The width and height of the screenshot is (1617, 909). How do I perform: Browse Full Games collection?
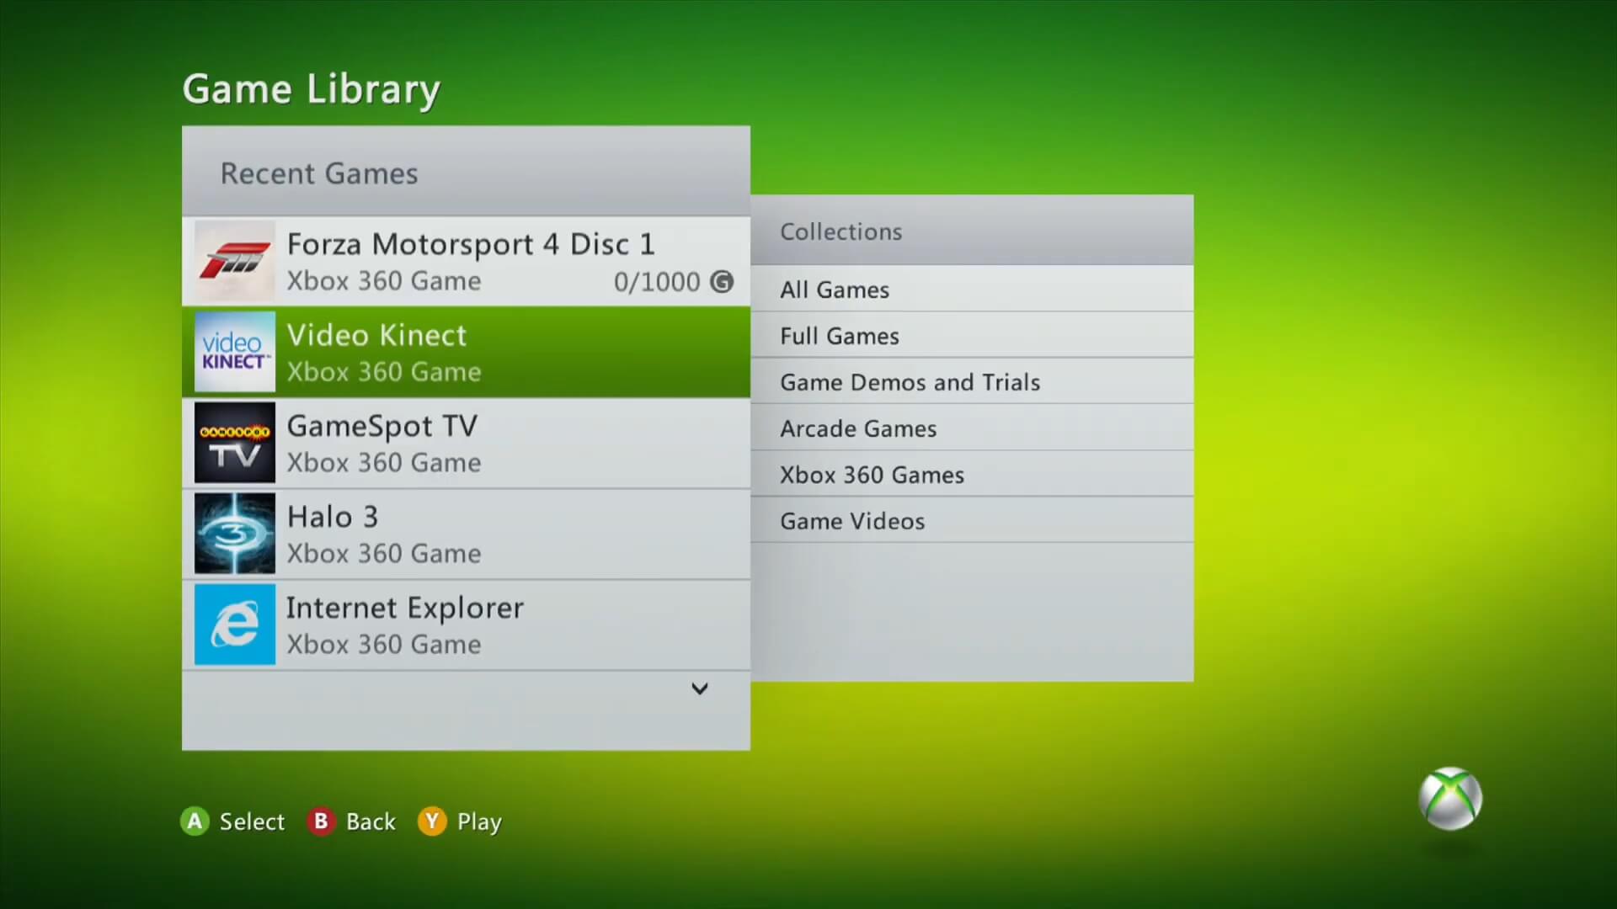pos(840,335)
